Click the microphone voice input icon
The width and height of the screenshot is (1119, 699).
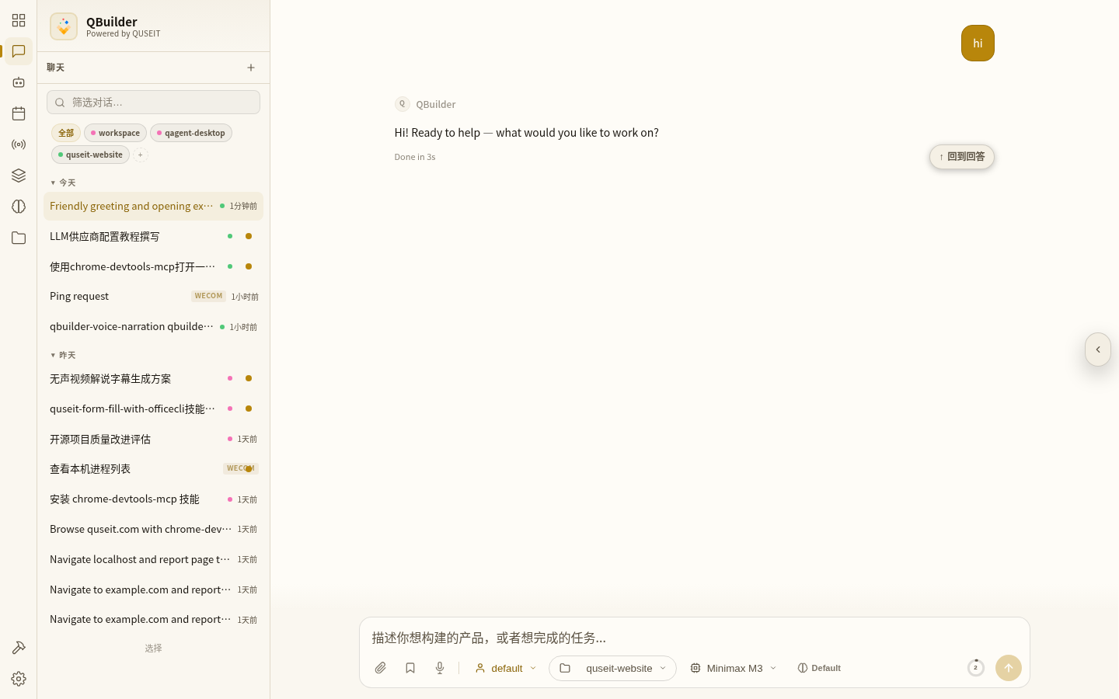click(440, 668)
